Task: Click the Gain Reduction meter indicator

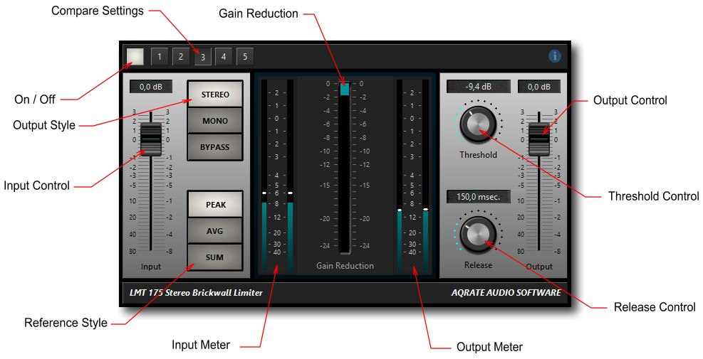Action: (x=344, y=89)
